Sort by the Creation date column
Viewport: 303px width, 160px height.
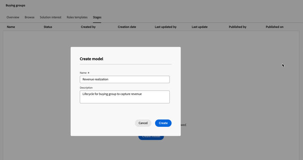127,27
